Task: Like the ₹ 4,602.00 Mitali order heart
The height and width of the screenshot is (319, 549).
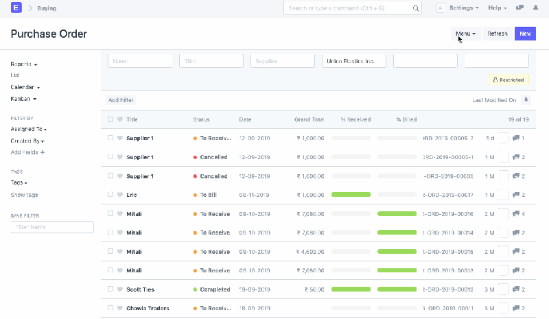Action: click(x=119, y=251)
